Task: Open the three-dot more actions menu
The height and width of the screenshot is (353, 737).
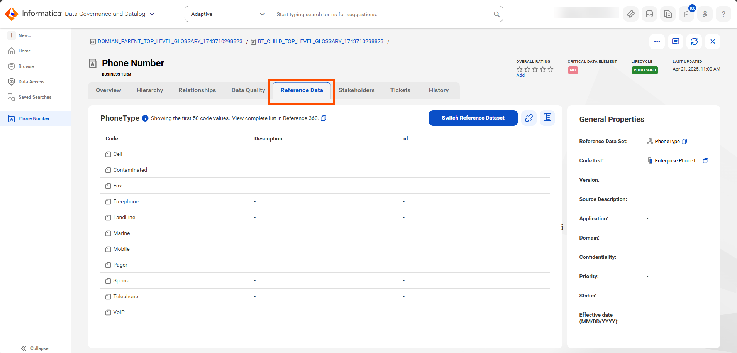Action: pyautogui.click(x=657, y=41)
